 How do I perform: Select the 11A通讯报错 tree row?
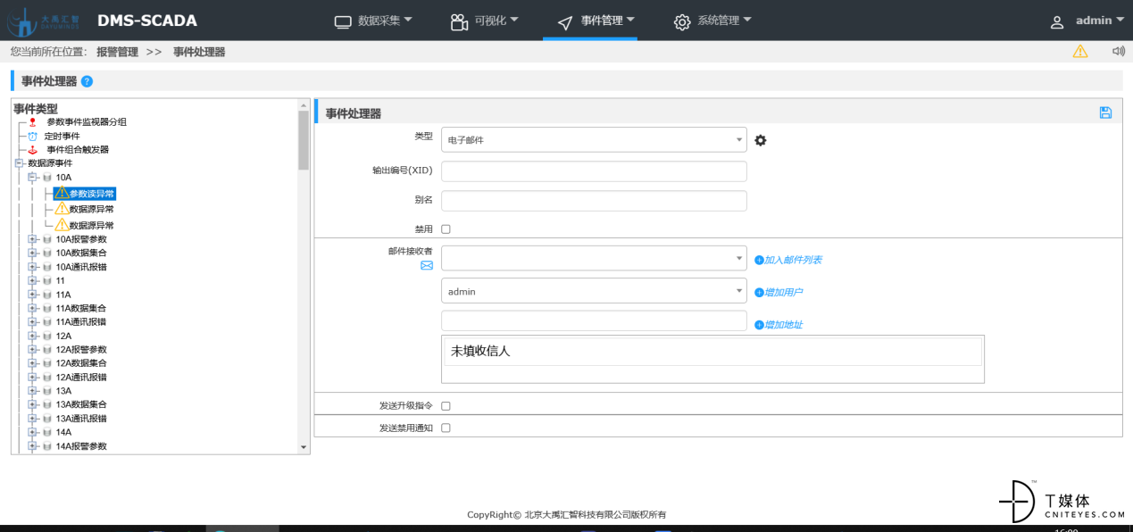[81, 322]
